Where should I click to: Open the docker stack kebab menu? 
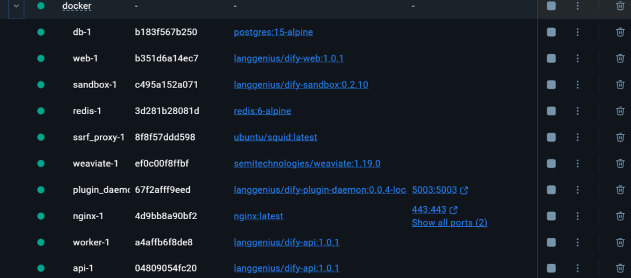click(577, 6)
